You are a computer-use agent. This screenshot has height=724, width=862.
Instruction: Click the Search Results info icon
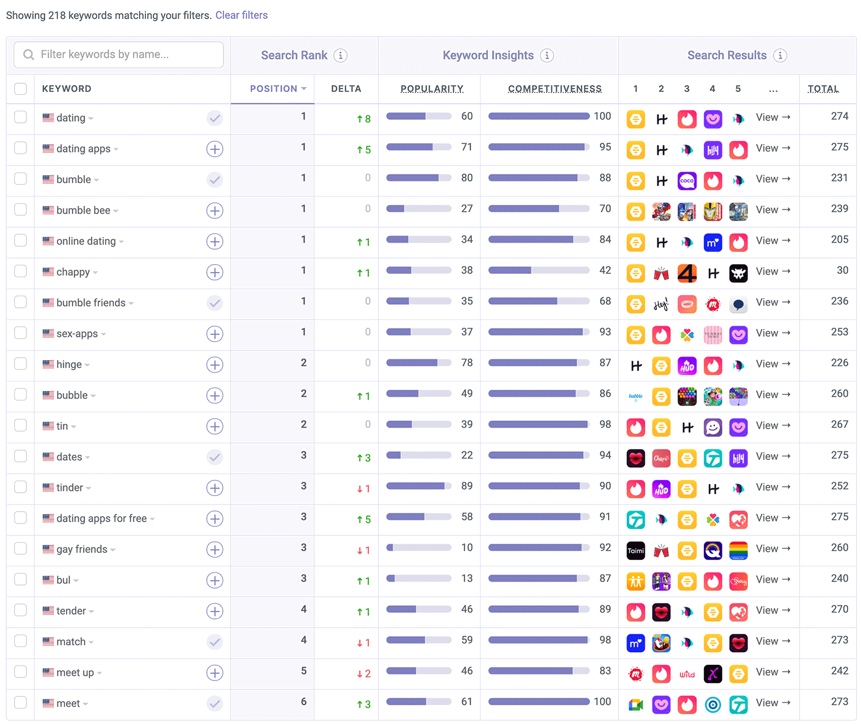click(x=780, y=56)
